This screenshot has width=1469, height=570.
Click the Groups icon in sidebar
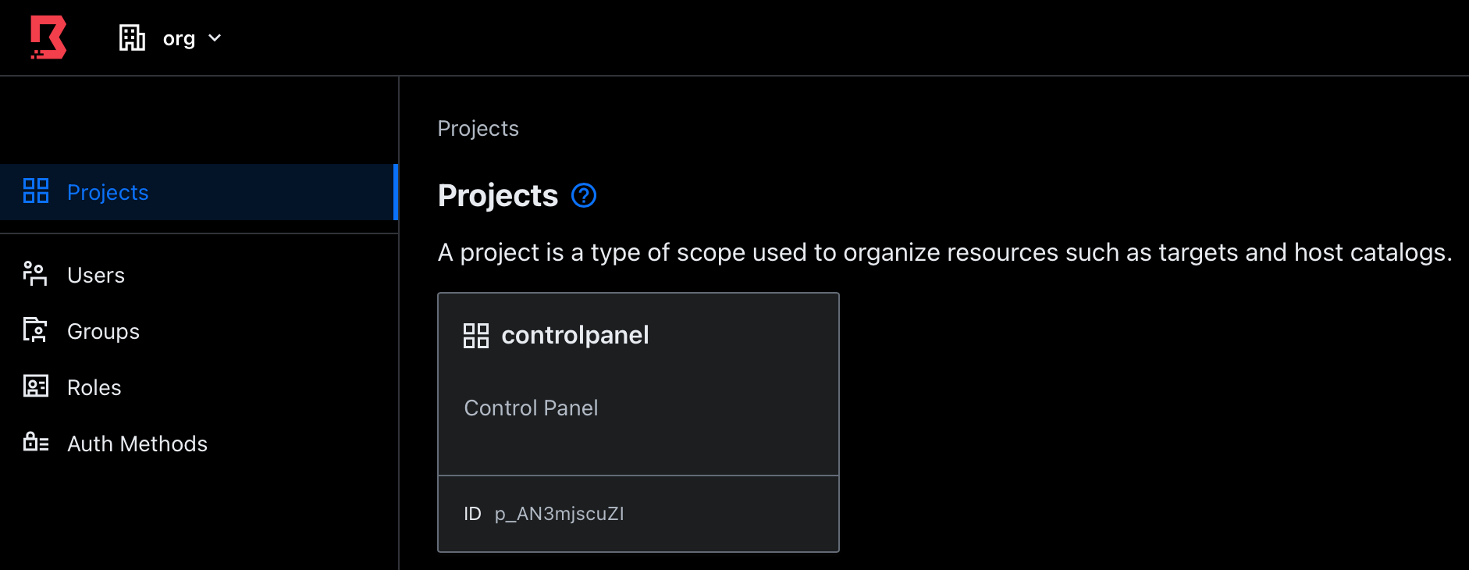[35, 330]
